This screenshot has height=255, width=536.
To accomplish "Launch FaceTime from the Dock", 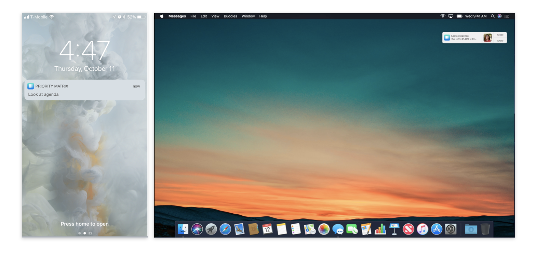I will click(x=352, y=229).
